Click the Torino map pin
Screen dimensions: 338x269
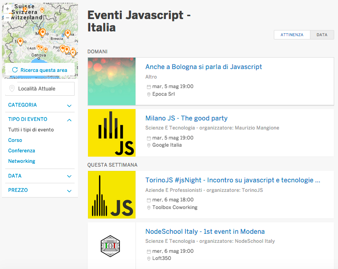coord(20,42)
